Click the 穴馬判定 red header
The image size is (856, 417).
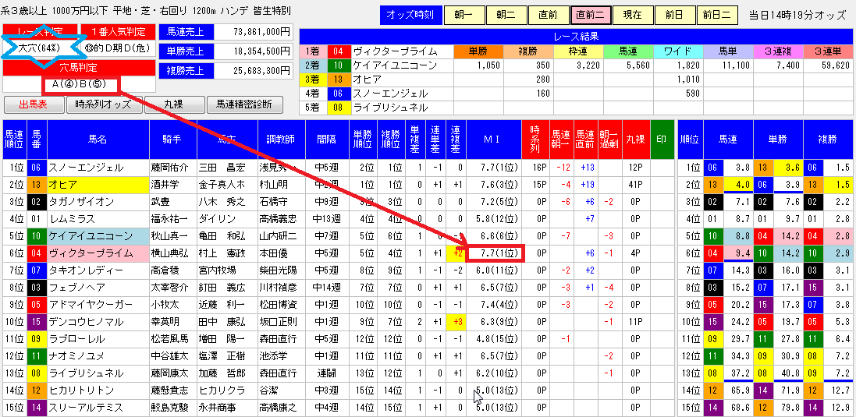[x=79, y=68]
